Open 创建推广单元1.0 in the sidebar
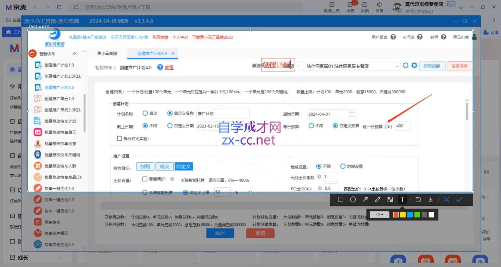Screen dimensions: 501x267 59,99
